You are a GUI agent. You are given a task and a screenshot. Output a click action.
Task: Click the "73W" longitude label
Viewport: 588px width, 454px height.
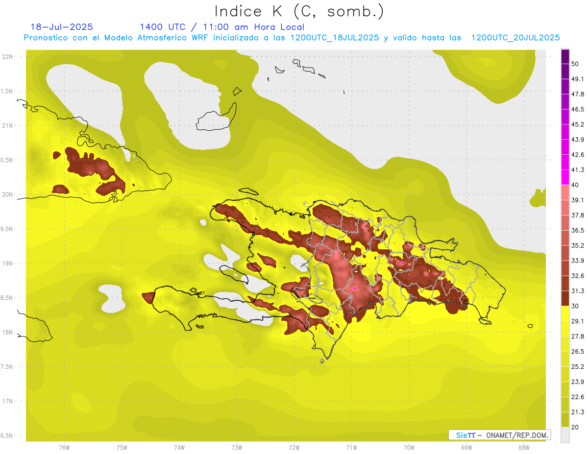[x=237, y=448]
